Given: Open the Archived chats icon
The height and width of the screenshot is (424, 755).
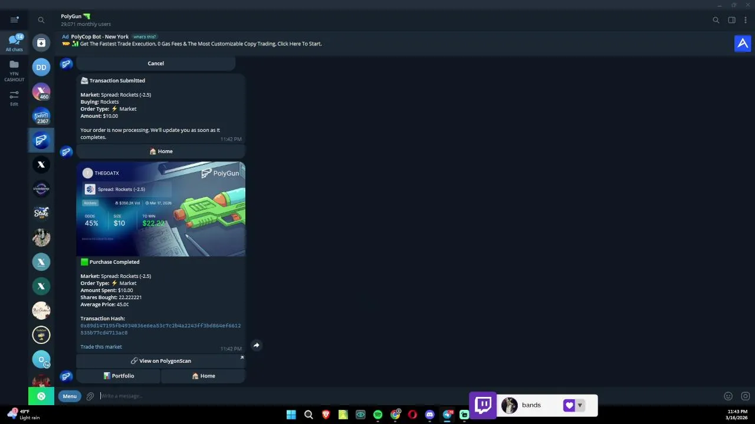Looking at the screenshot, I should [x=41, y=42].
